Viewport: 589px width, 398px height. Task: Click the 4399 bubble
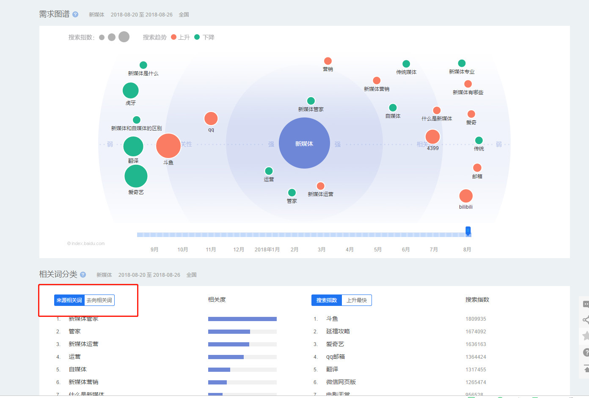432,137
